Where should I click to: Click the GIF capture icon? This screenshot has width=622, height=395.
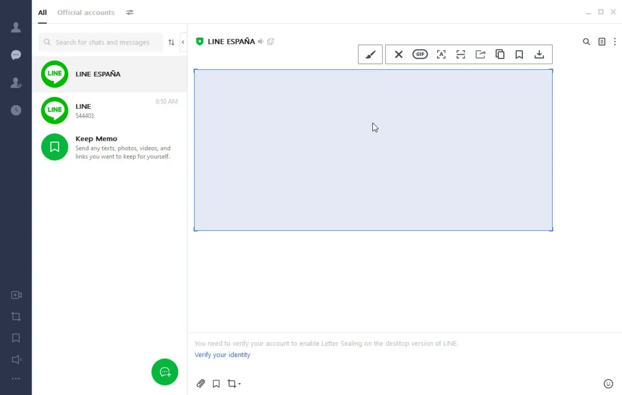coord(420,54)
